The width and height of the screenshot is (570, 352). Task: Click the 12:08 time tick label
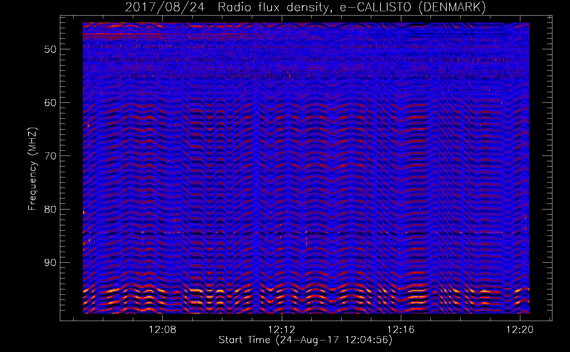162,330
